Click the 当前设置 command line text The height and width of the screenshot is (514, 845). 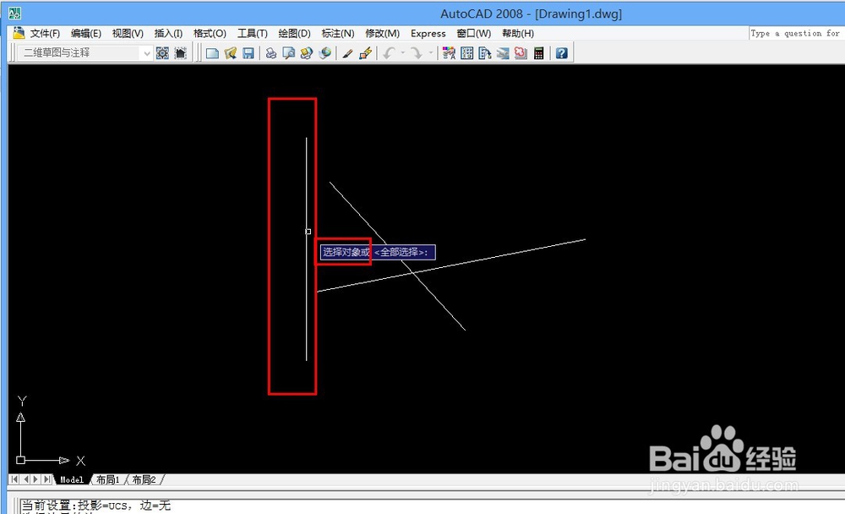pos(95,506)
